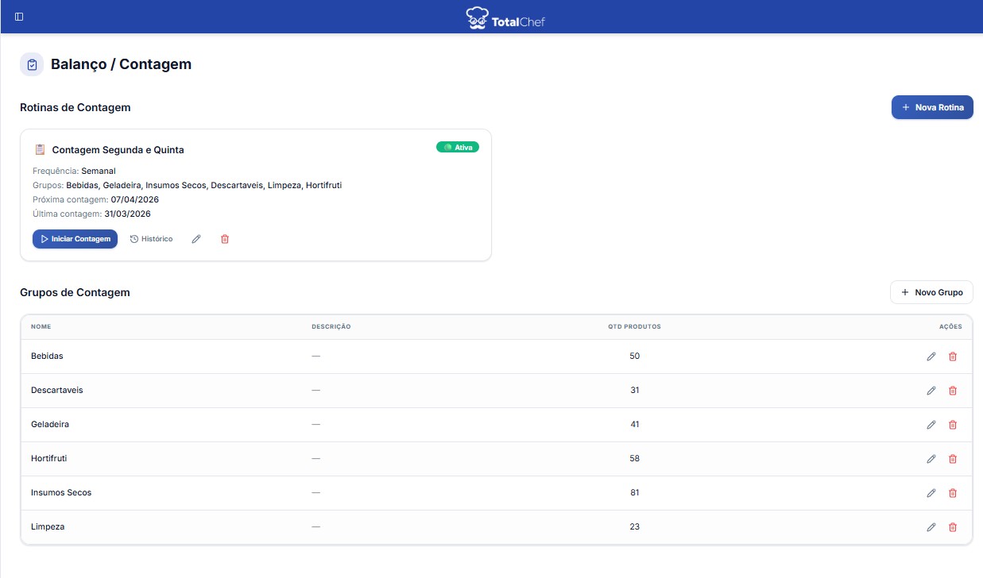Edit the Contagem Segunda e Quinta routine

coord(196,239)
